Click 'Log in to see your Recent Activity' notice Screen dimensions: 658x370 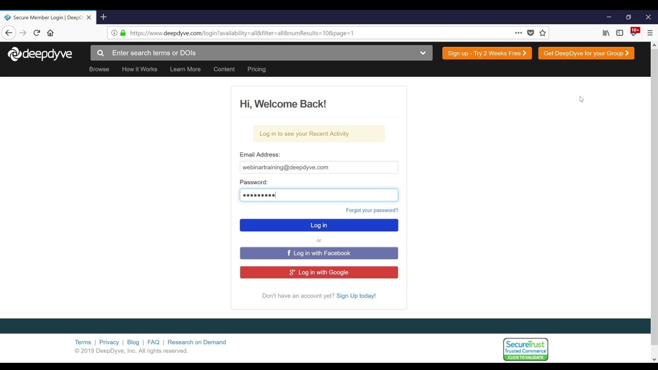point(319,134)
